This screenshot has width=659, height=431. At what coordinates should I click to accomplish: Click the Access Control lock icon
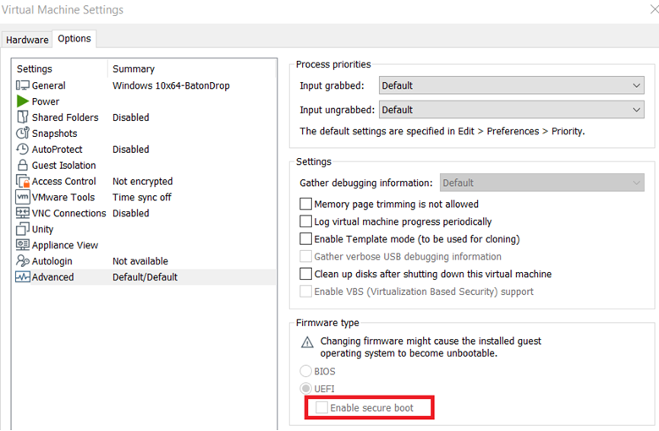pos(23,181)
